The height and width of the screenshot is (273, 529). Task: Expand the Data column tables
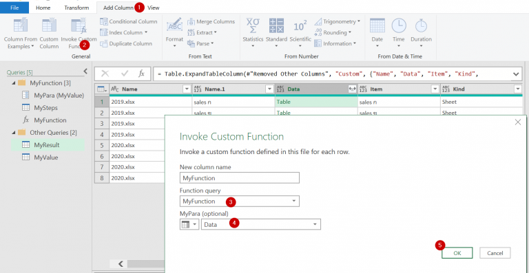point(353,89)
